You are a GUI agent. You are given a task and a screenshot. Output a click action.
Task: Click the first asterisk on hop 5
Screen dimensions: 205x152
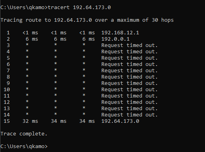(27, 57)
